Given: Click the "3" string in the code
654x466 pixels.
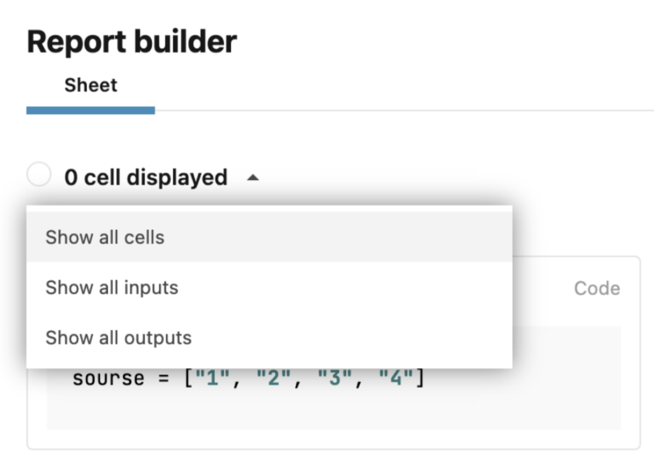Looking at the screenshot, I should (x=334, y=379).
